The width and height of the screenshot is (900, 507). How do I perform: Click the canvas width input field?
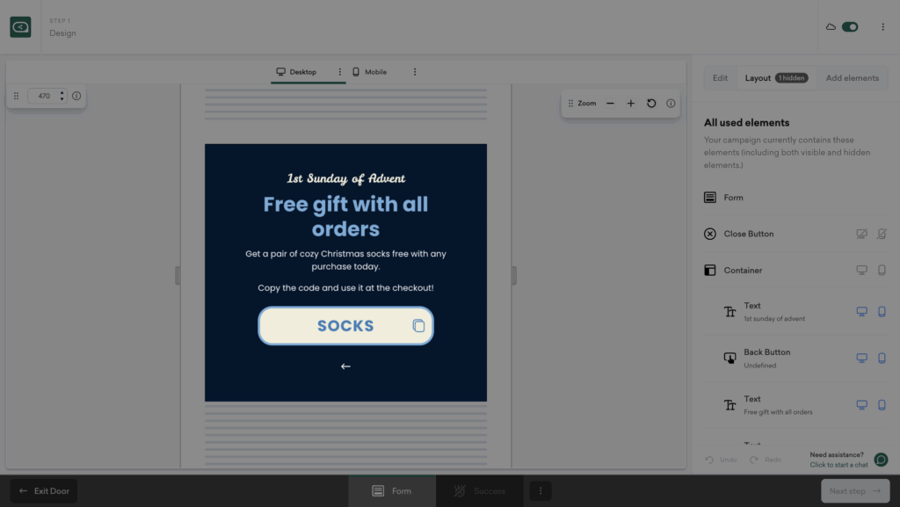tap(42, 96)
